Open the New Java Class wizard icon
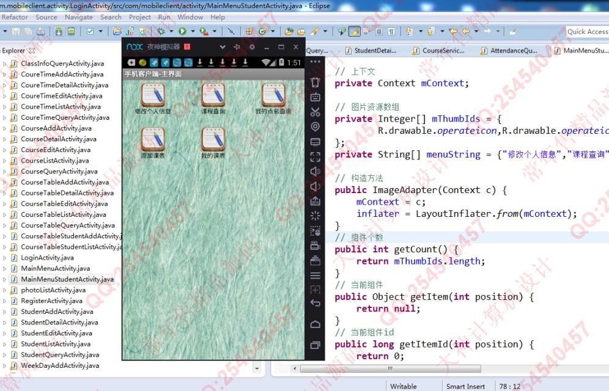 tap(262, 31)
